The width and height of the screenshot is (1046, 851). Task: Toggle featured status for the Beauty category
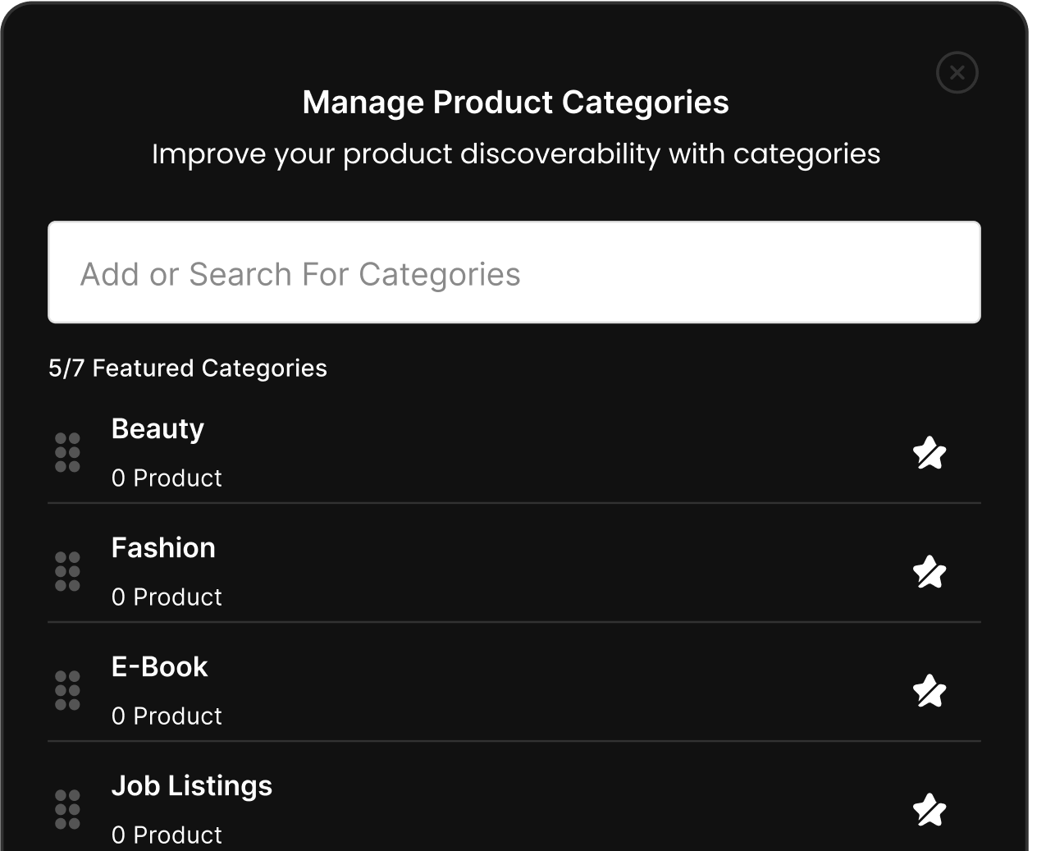tap(930, 453)
